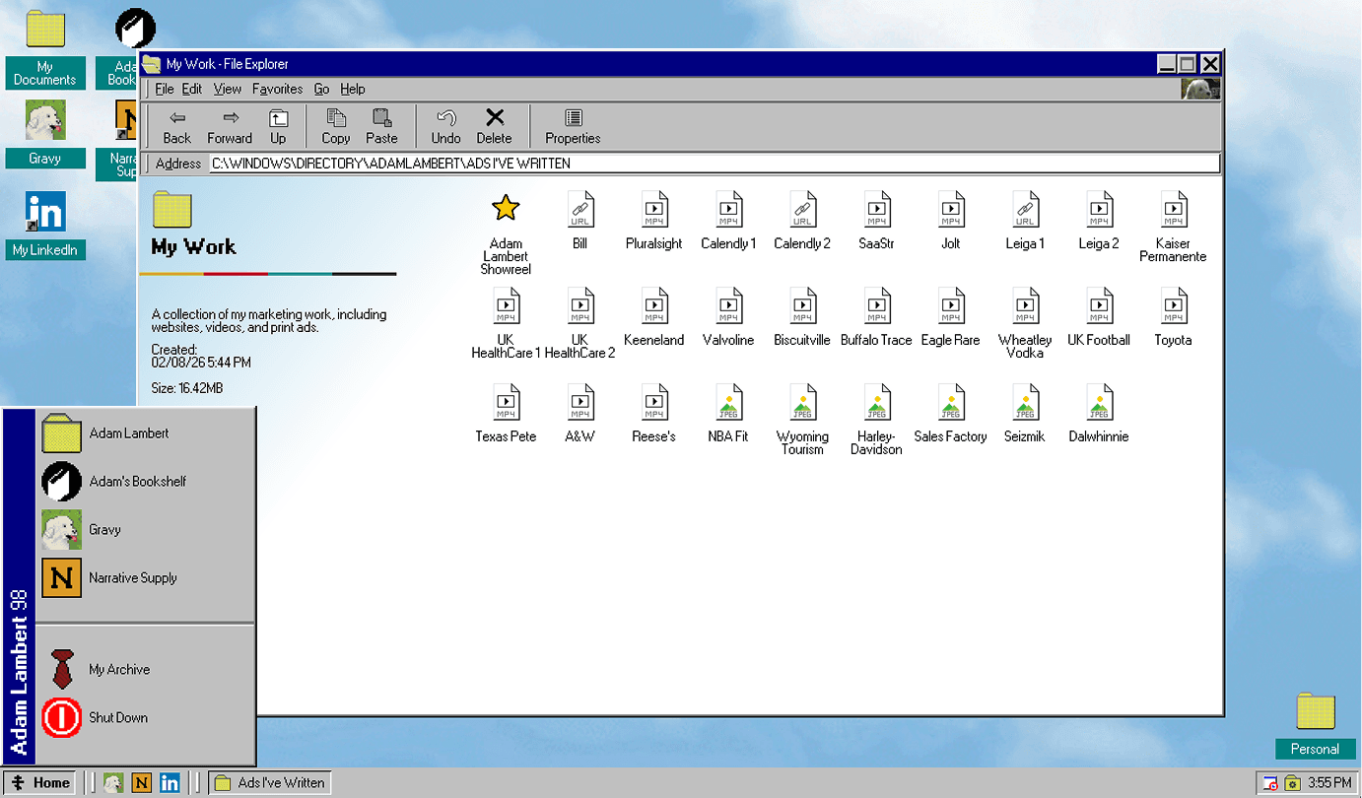Open the My LinkedIn desktop shortcut
Screen dimensions: 1362x798
click(44, 225)
